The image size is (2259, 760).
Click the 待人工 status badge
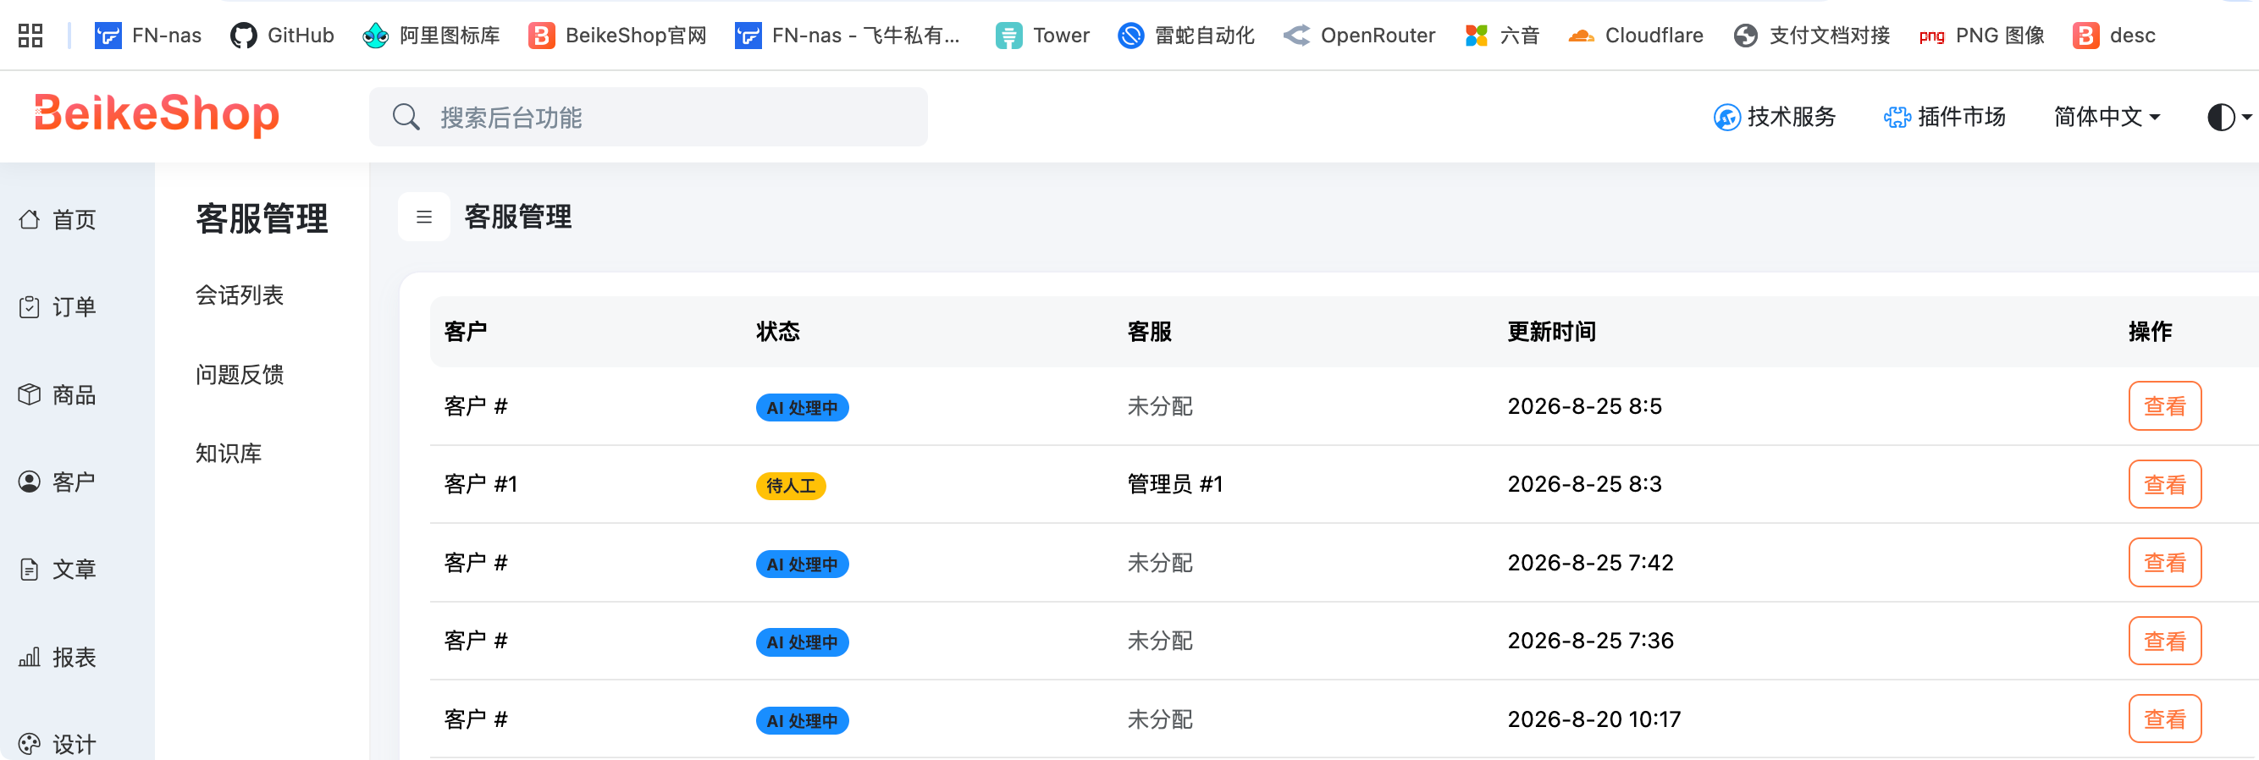pos(791,486)
